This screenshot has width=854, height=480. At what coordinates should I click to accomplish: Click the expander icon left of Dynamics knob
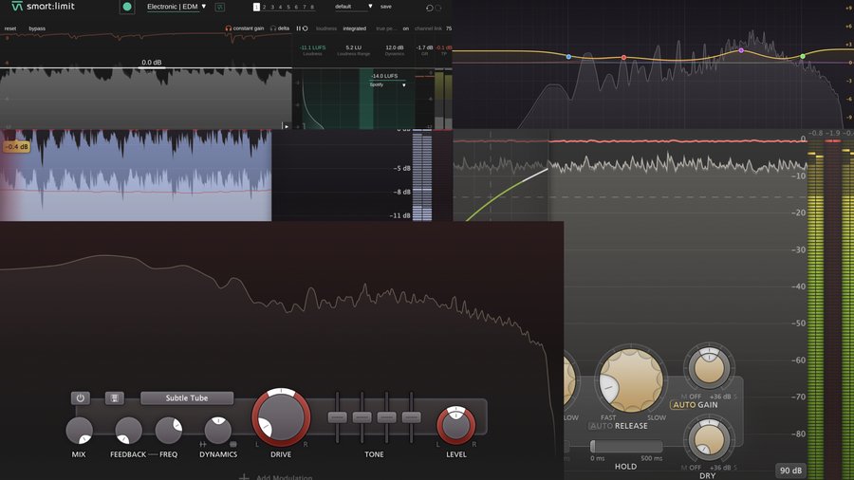click(x=203, y=444)
